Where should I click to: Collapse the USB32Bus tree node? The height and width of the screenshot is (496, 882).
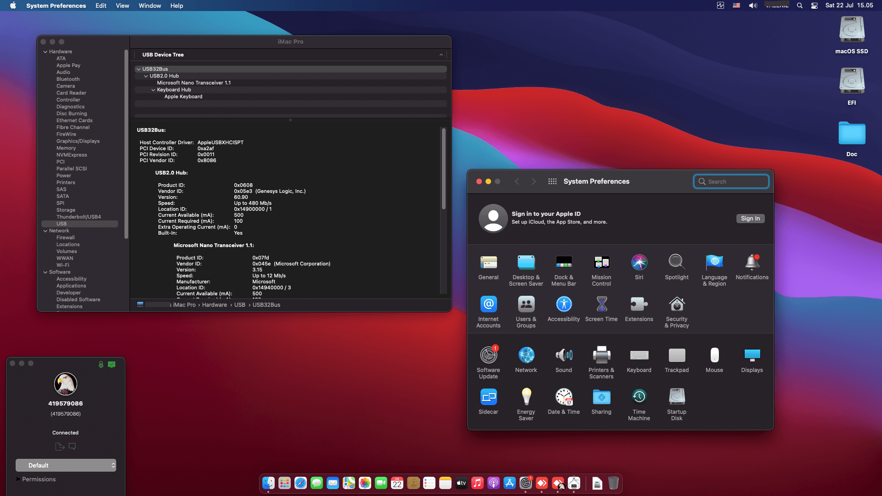138,69
